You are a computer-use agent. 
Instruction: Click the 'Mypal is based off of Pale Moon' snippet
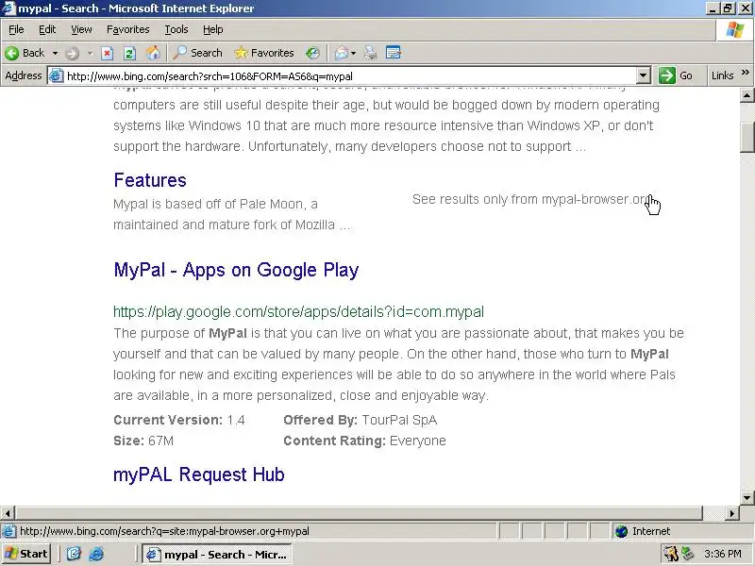pyautogui.click(x=231, y=214)
